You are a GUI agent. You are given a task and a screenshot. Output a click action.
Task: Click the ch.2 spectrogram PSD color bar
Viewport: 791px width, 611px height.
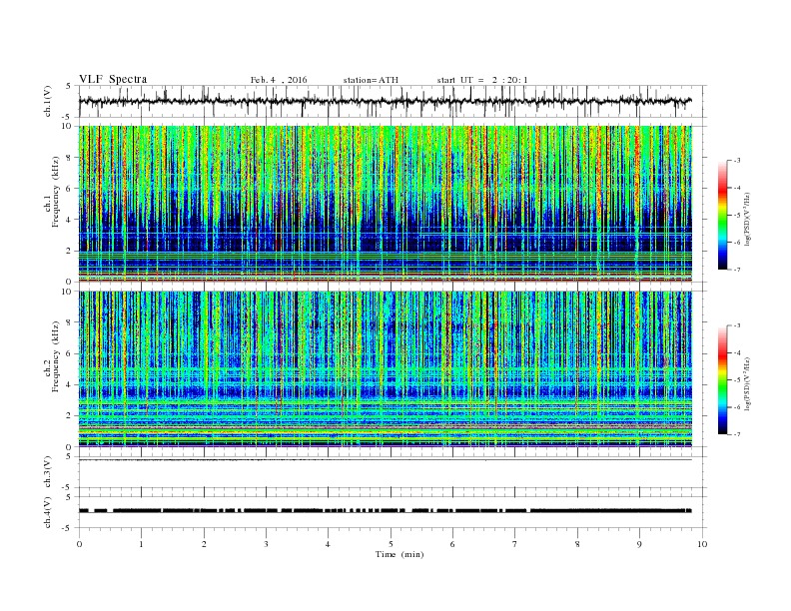tap(722, 380)
